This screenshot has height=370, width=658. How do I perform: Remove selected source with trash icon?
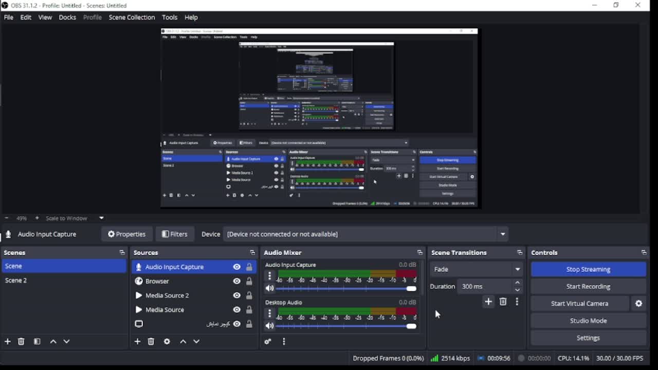151,341
